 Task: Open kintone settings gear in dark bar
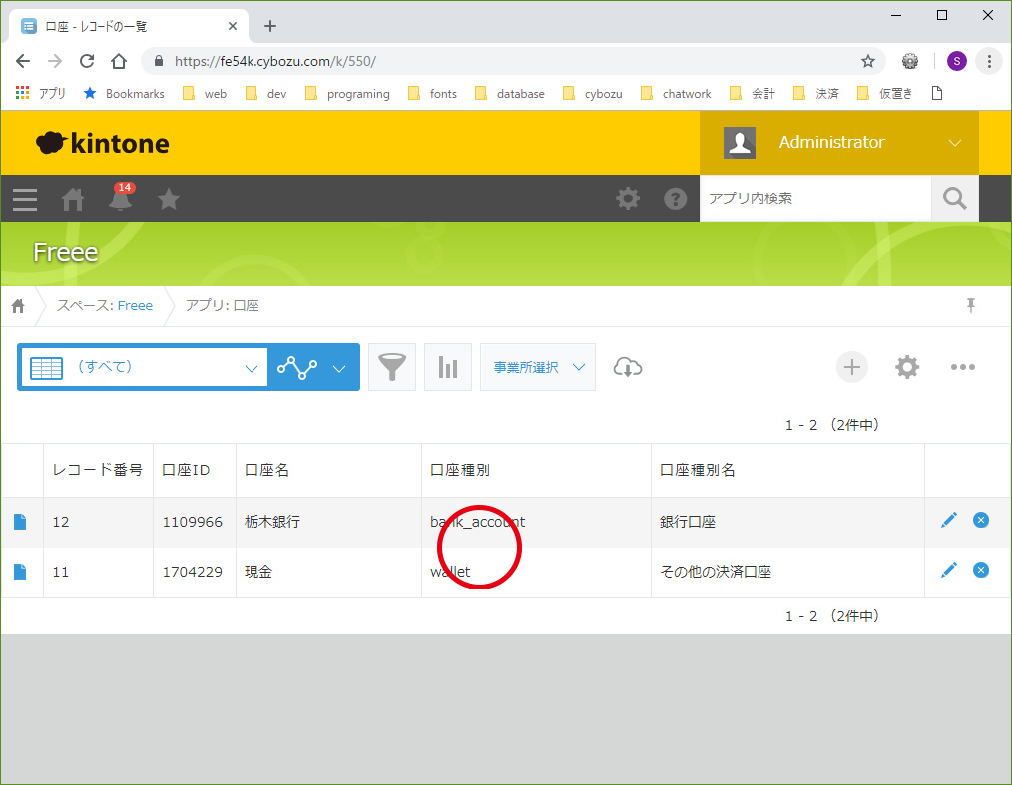point(628,198)
